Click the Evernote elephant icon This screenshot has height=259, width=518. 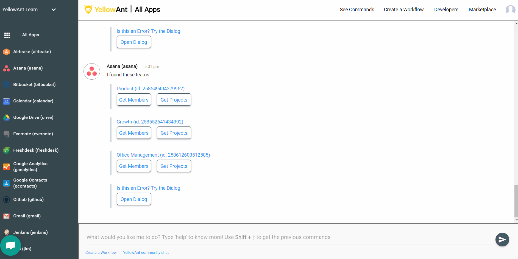7,134
